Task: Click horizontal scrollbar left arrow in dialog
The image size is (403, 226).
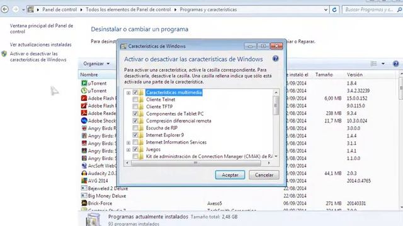Action: click(x=127, y=163)
